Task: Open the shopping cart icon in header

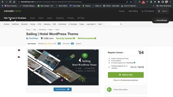Action: point(159,11)
